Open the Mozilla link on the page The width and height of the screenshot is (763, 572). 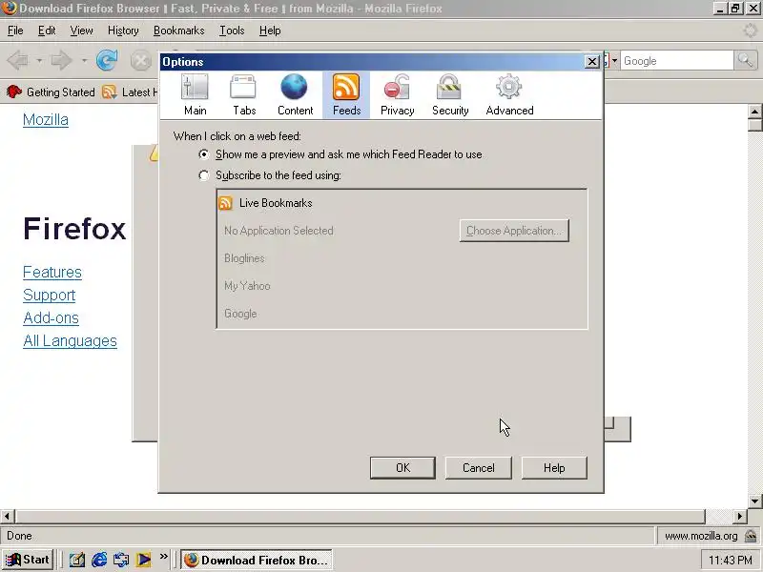(46, 120)
